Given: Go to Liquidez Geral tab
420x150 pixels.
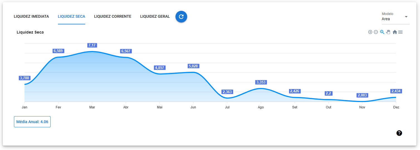Looking at the screenshot, I should click(155, 17).
